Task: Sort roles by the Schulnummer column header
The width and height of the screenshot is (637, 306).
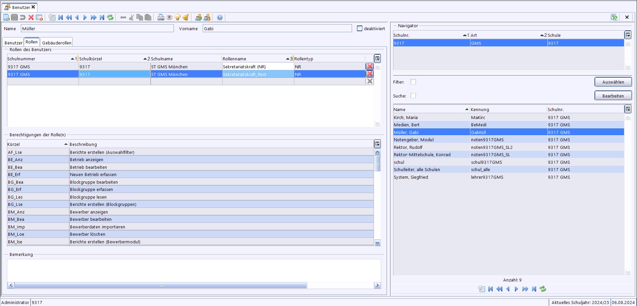Action: coord(42,59)
